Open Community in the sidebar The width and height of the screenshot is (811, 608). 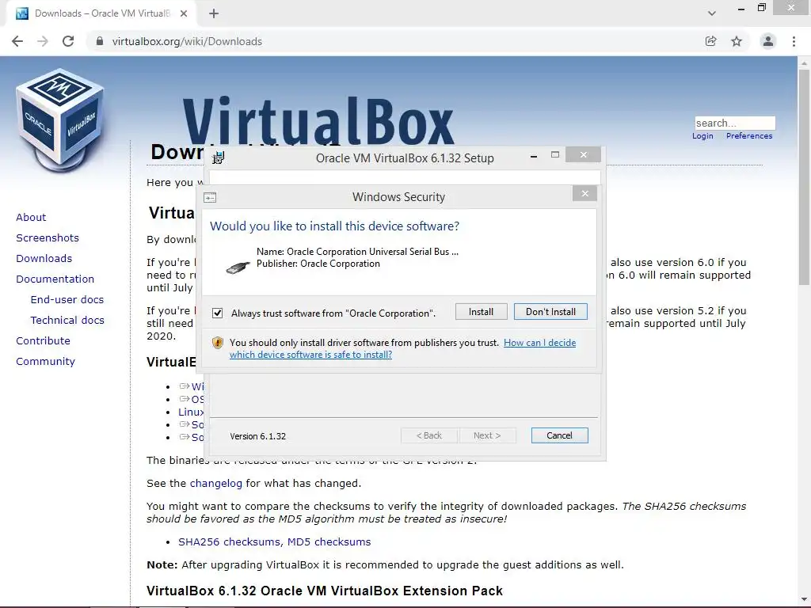[45, 361]
